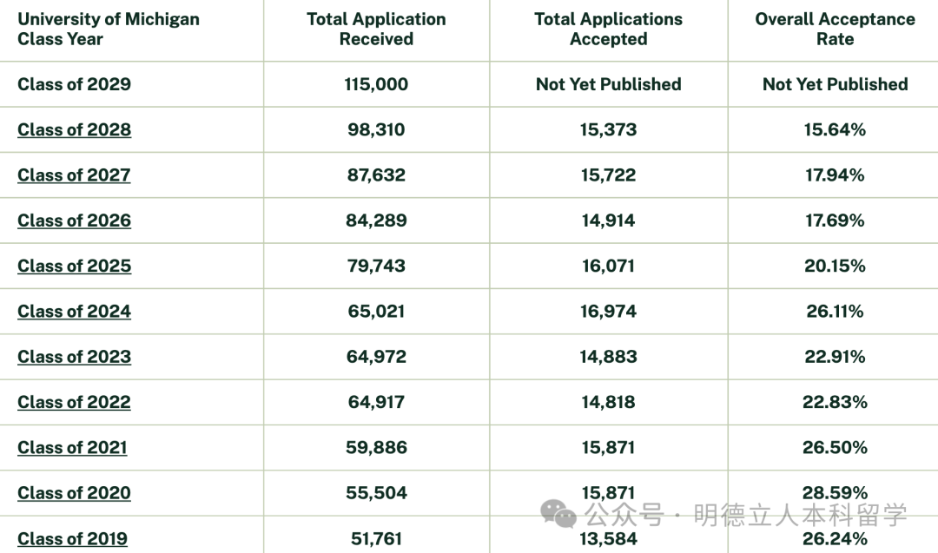The width and height of the screenshot is (938, 553).
Task: Select the 14,818 accepted cell
Action: tap(608, 402)
